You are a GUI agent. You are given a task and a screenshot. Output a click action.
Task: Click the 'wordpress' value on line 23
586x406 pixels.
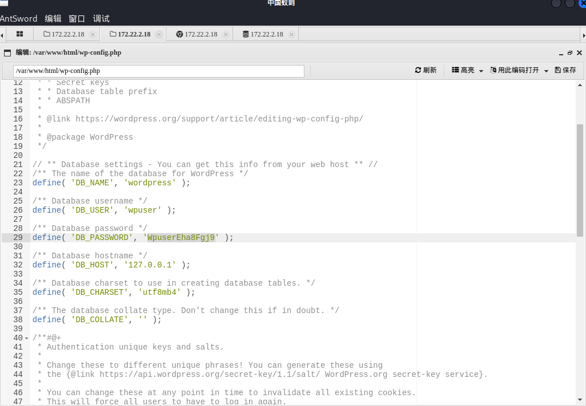coord(150,183)
